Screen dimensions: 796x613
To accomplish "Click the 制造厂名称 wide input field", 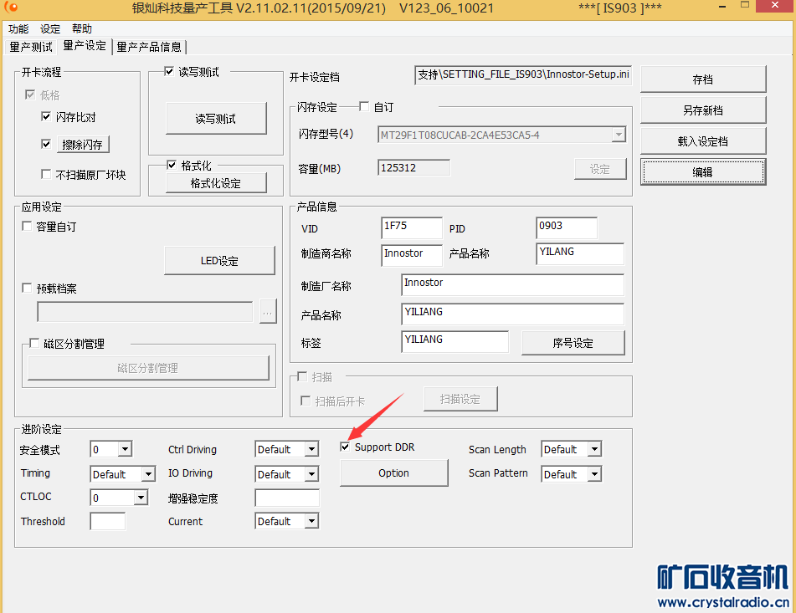I will click(x=512, y=285).
